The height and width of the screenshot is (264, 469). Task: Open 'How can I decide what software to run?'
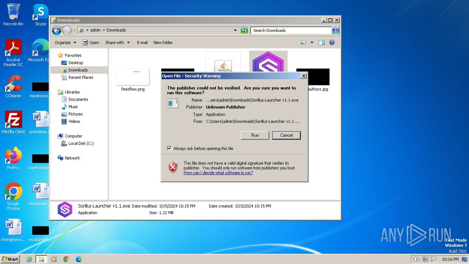click(218, 173)
